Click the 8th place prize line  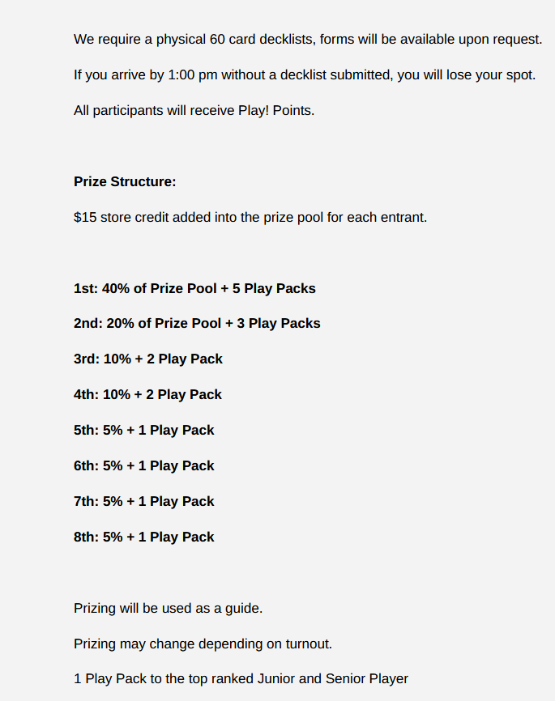[x=144, y=537]
